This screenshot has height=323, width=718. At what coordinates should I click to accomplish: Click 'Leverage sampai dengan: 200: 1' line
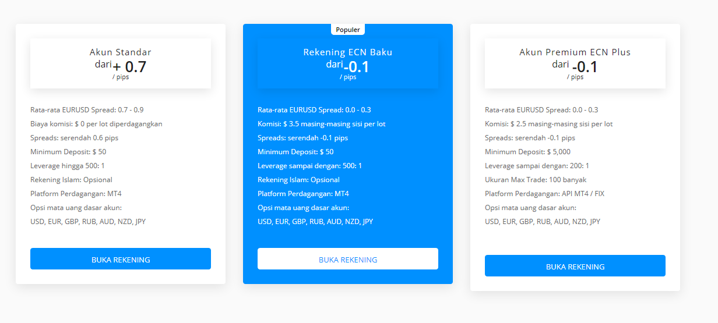tap(537, 166)
